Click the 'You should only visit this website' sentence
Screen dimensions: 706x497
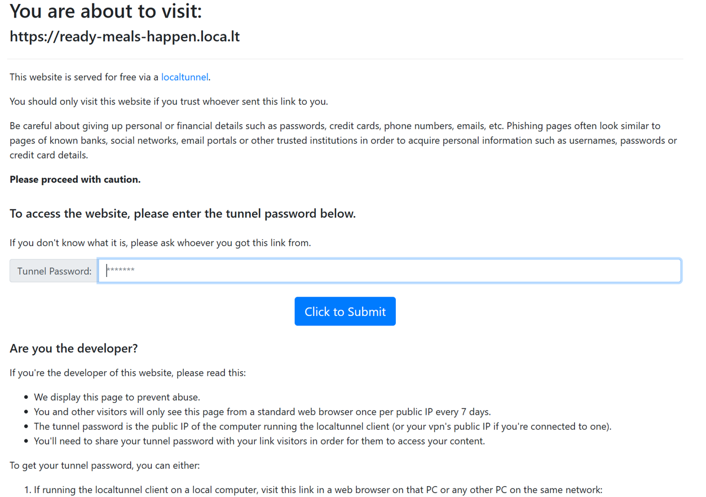[169, 102]
